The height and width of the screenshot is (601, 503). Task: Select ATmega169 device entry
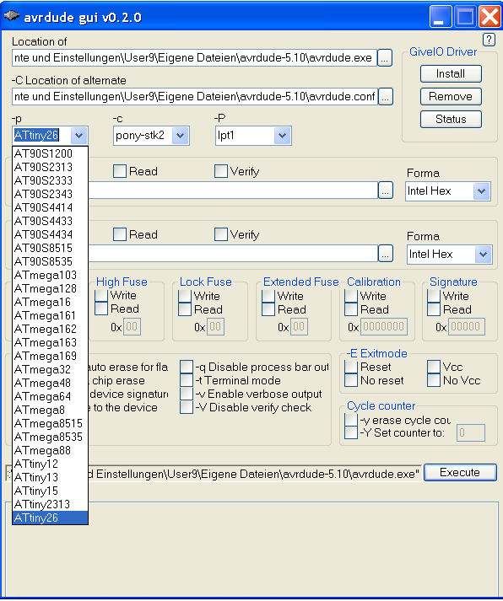pyautogui.click(x=51, y=356)
